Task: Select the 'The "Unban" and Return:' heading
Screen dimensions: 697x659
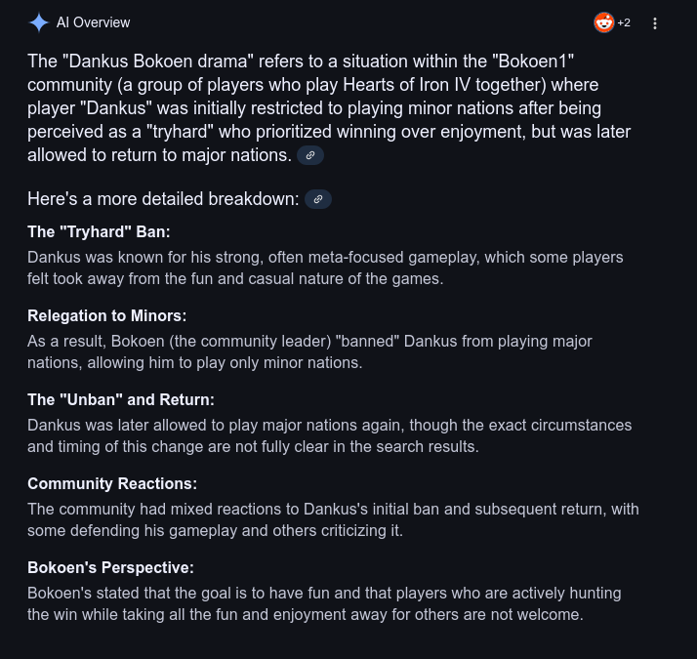Action: pyautogui.click(x=121, y=399)
